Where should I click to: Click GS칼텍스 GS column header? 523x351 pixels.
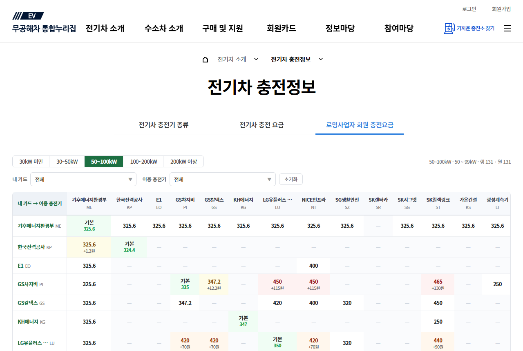pyautogui.click(x=214, y=203)
